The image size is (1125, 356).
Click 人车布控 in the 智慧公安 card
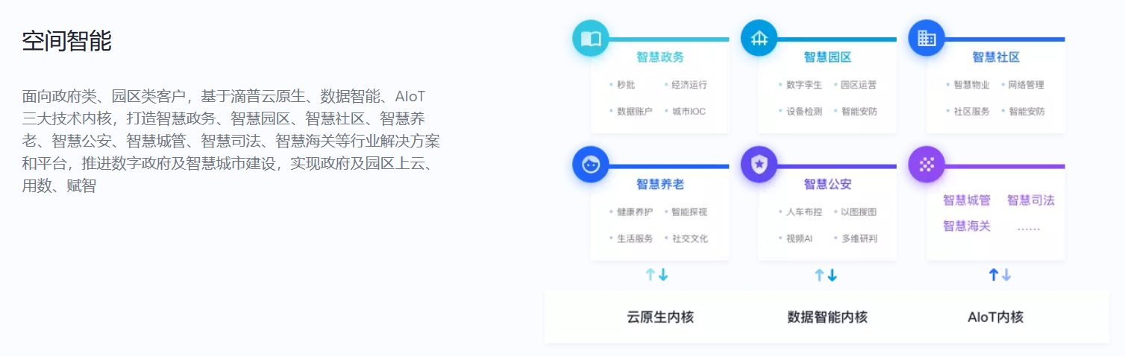tap(804, 212)
